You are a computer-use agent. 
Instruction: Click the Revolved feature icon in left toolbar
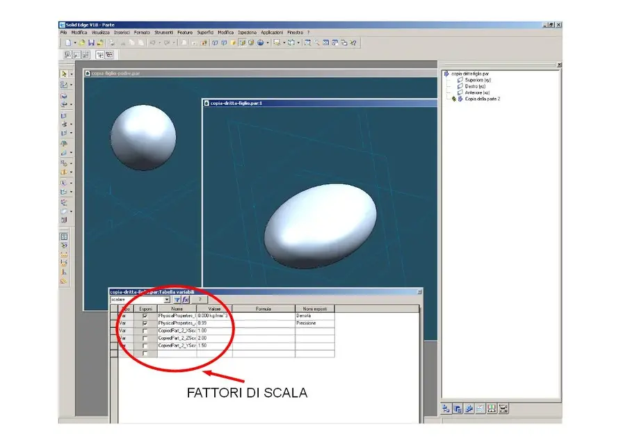64,104
